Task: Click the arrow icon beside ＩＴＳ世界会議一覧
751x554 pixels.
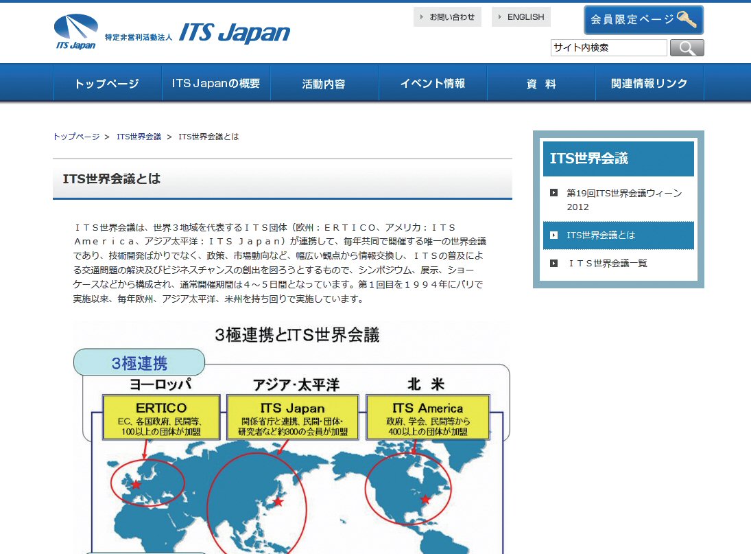Action: tap(553, 263)
